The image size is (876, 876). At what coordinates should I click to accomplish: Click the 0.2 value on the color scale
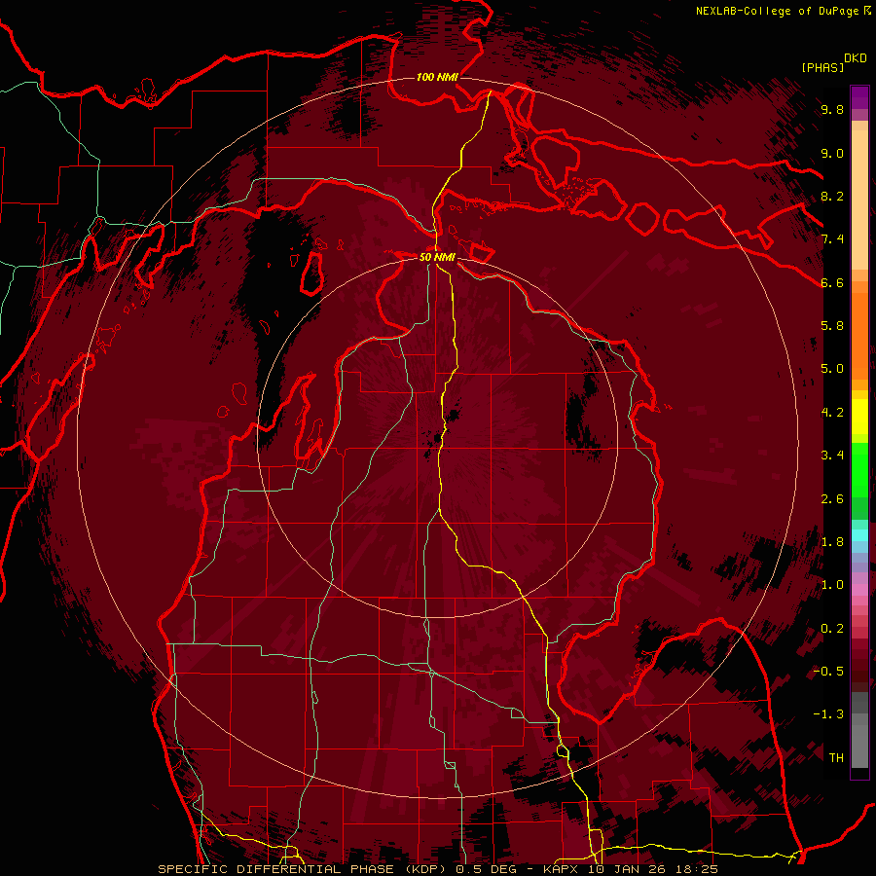click(x=832, y=629)
